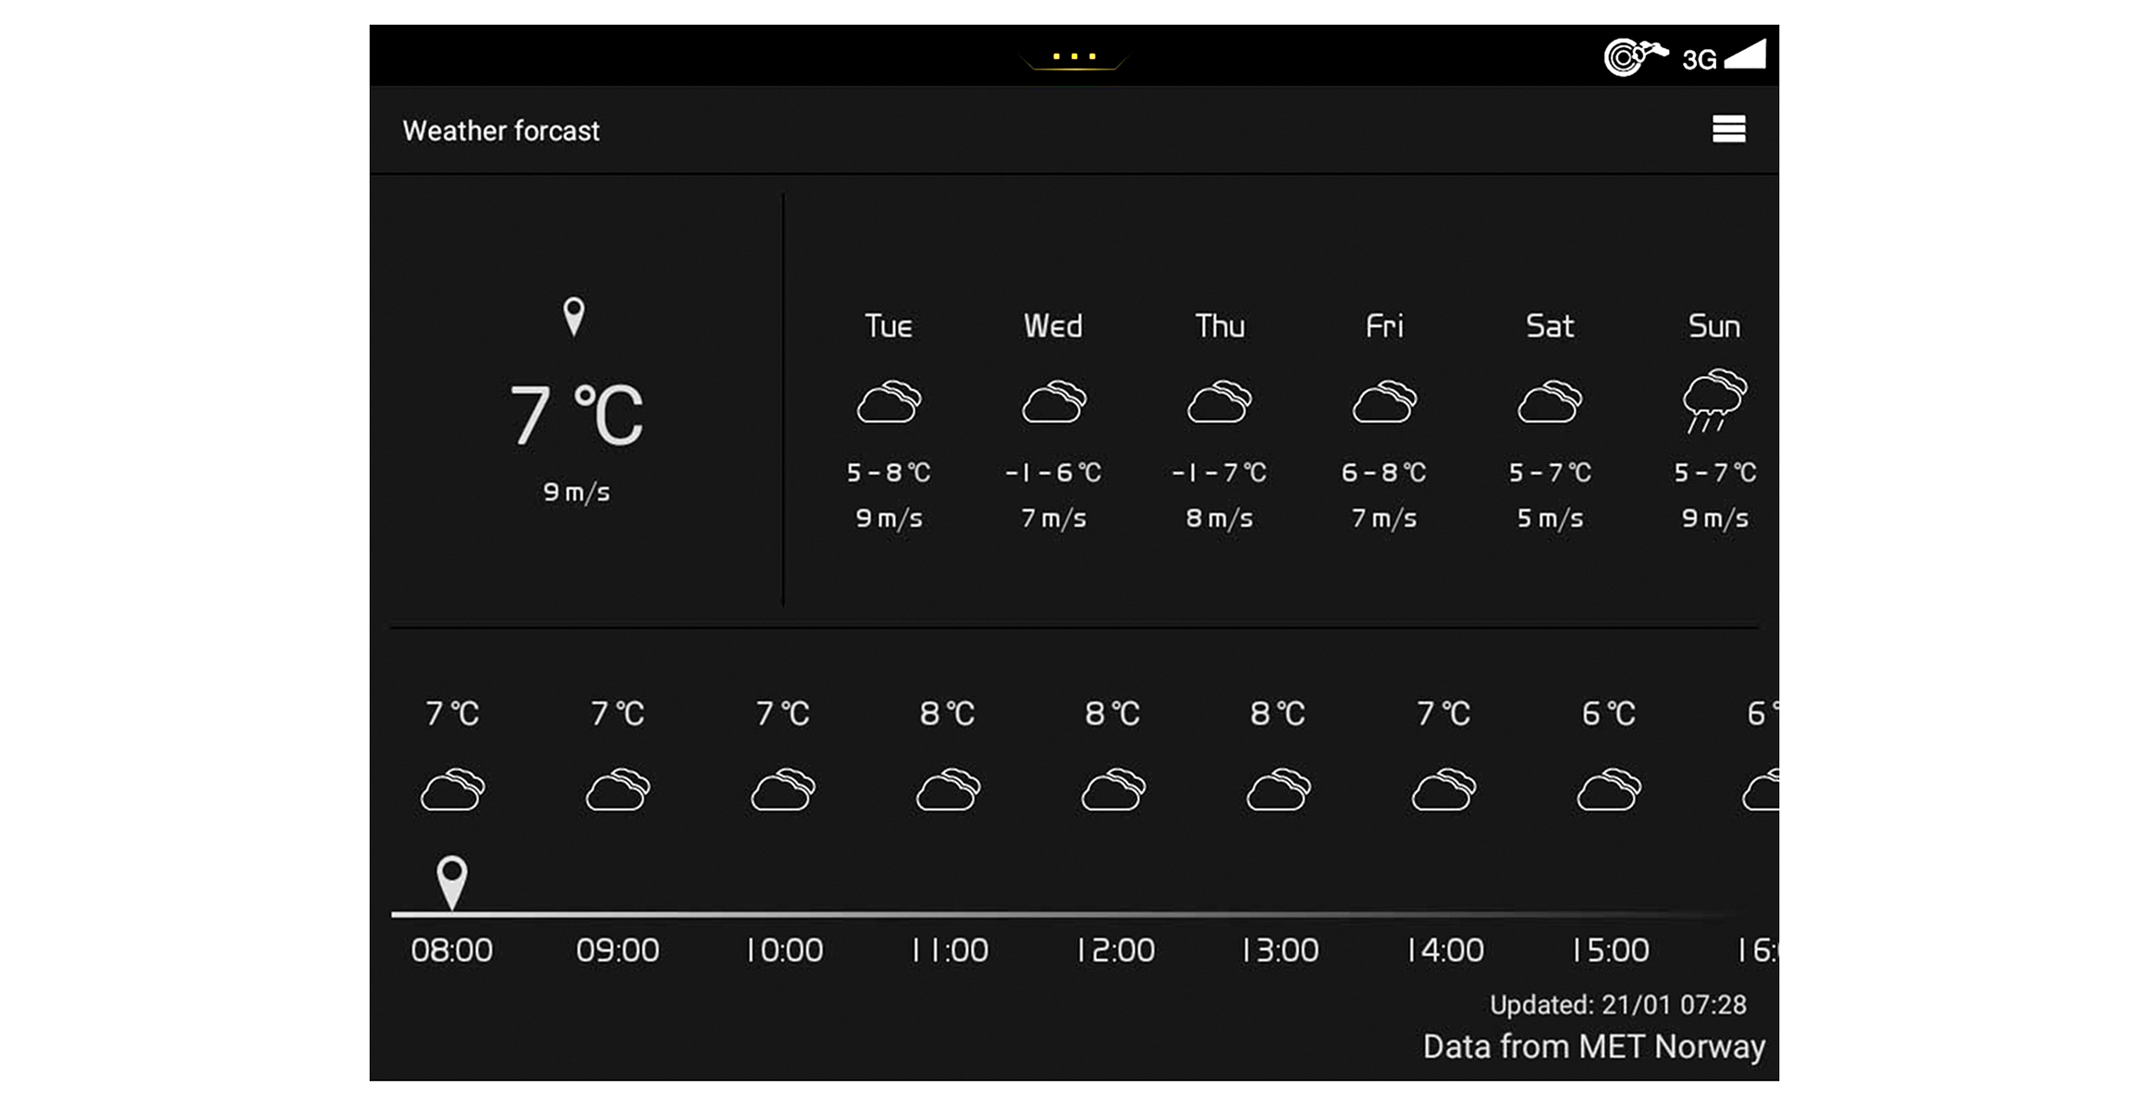
Task: Open the hamburger menu icon
Action: [x=1728, y=129]
